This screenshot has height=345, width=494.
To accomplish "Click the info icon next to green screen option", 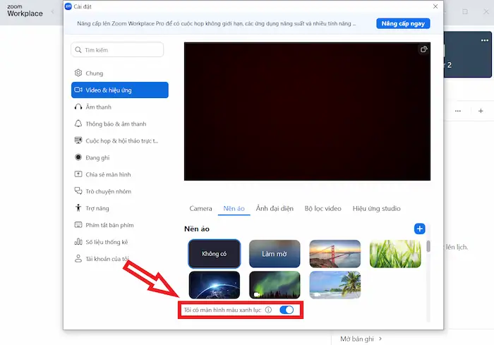I will coord(268,310).
